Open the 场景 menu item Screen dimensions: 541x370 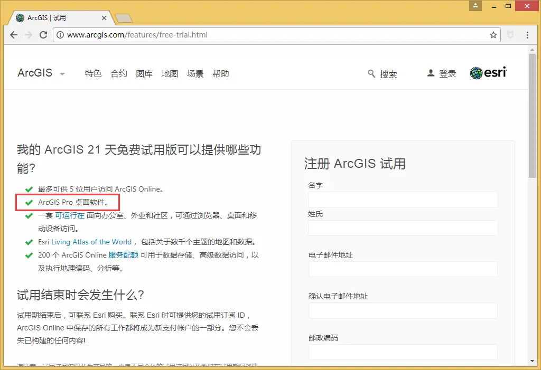pos(195,73)
